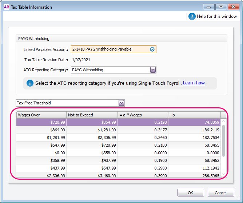Click the = a * Wages column header
The width and height of the screenshot is (243, 203).
[x=143, y=115]
